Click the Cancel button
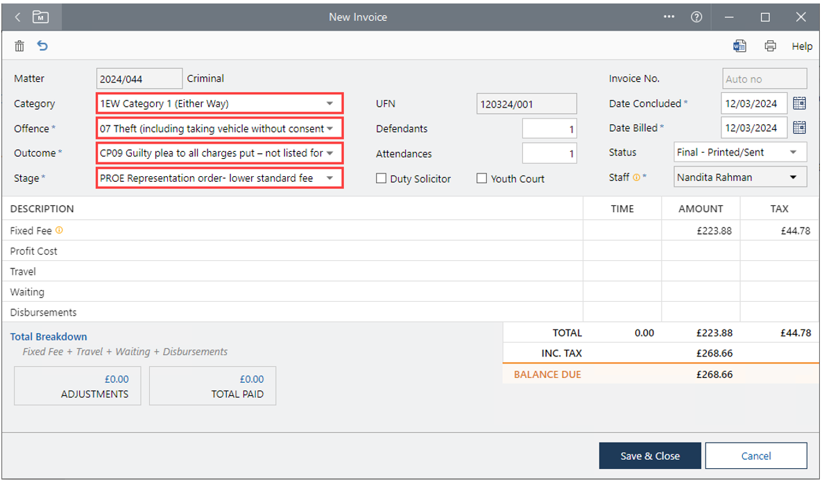The width and height of the screenshot is (822, 480). click(755, 456)
